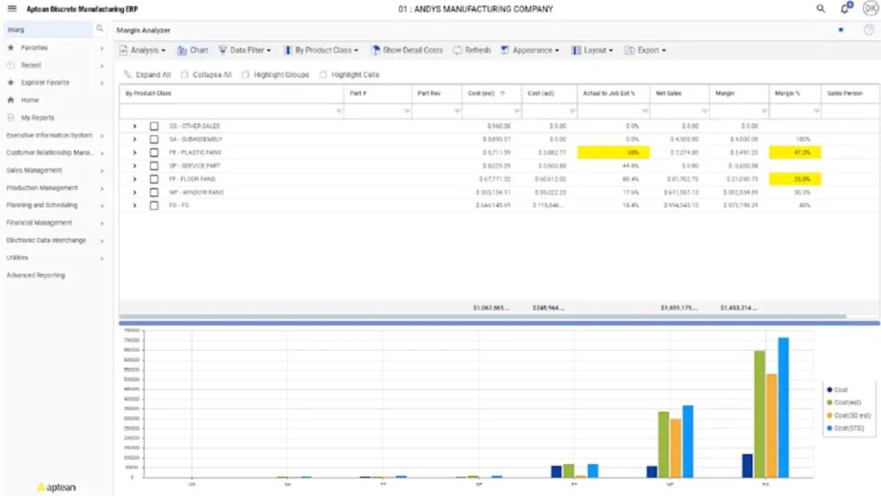881x496 pixels.
Task: Open Financial Management menu
Action: pyautogui.click(x=55, y=223)
